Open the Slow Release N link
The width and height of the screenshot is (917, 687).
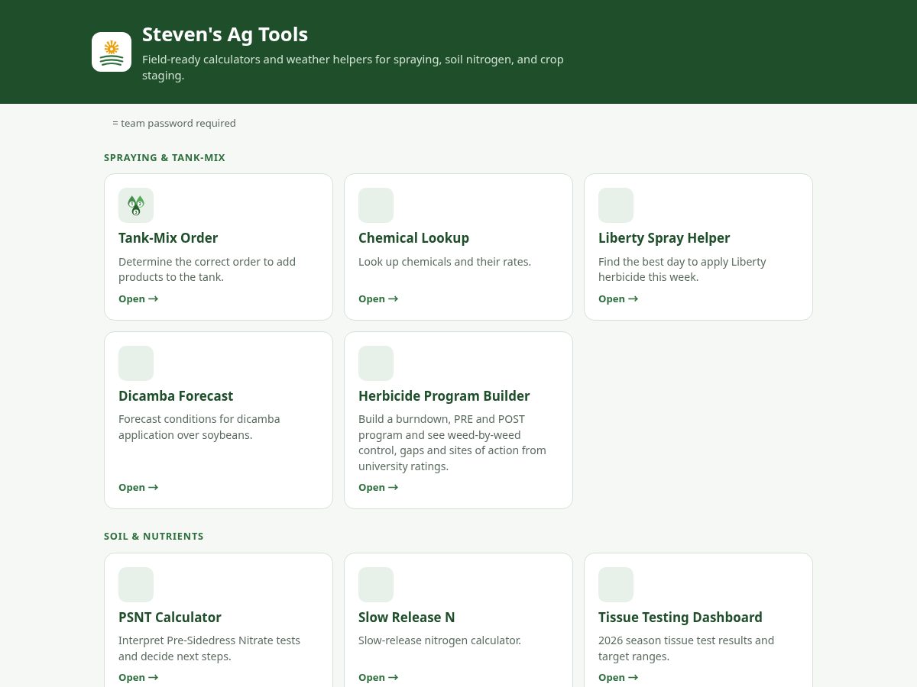click(378, 677)
